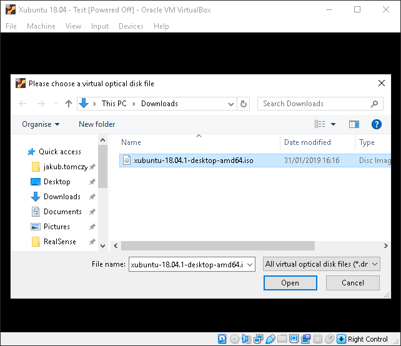Open the Organise dropdown menu

[x=41, y=124]
